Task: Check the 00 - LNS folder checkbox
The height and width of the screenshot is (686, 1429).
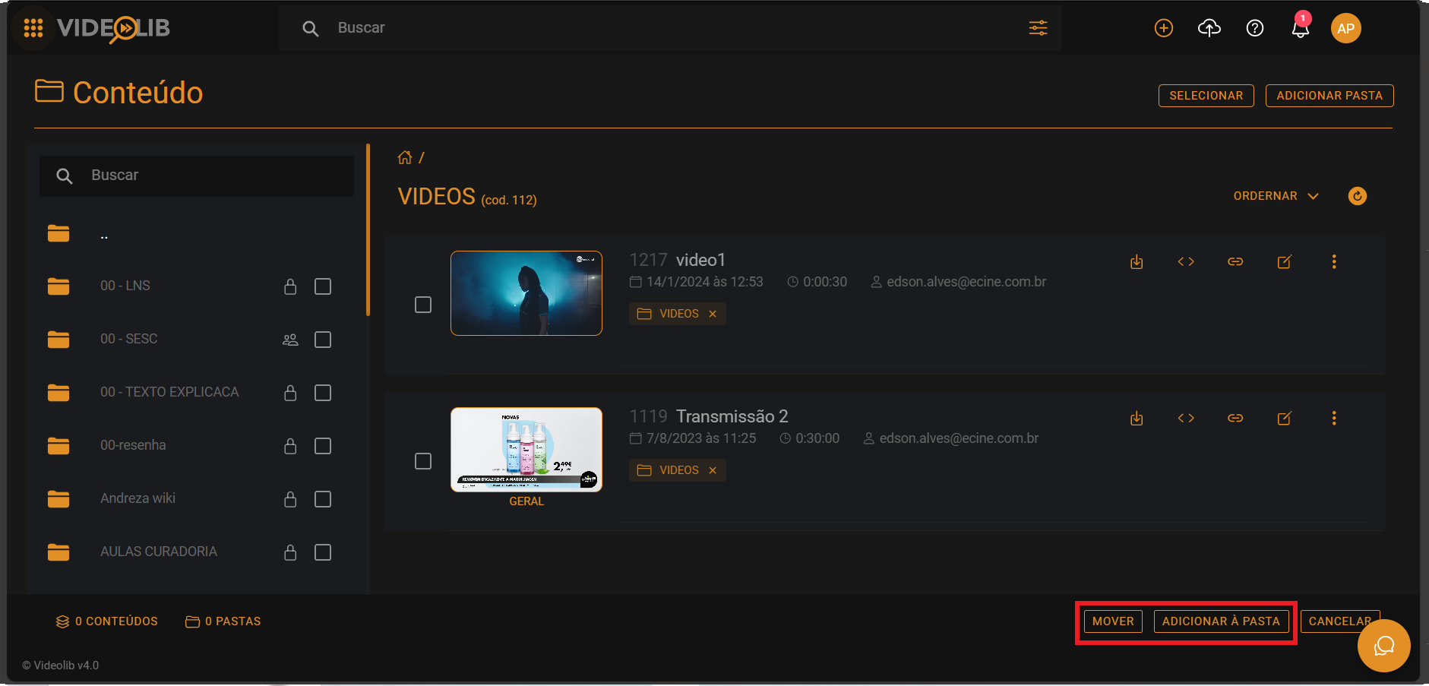Action: coord(323,286)
